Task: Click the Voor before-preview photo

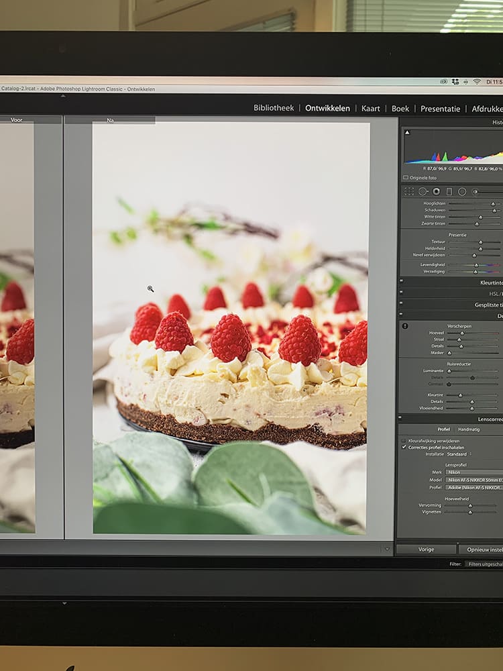Action: [17, 328]
